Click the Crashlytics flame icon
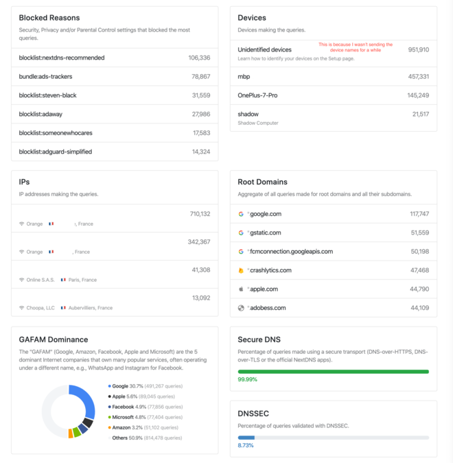This screenshot has width=453, height=463. pyautogui.click(x=241, y=270)
